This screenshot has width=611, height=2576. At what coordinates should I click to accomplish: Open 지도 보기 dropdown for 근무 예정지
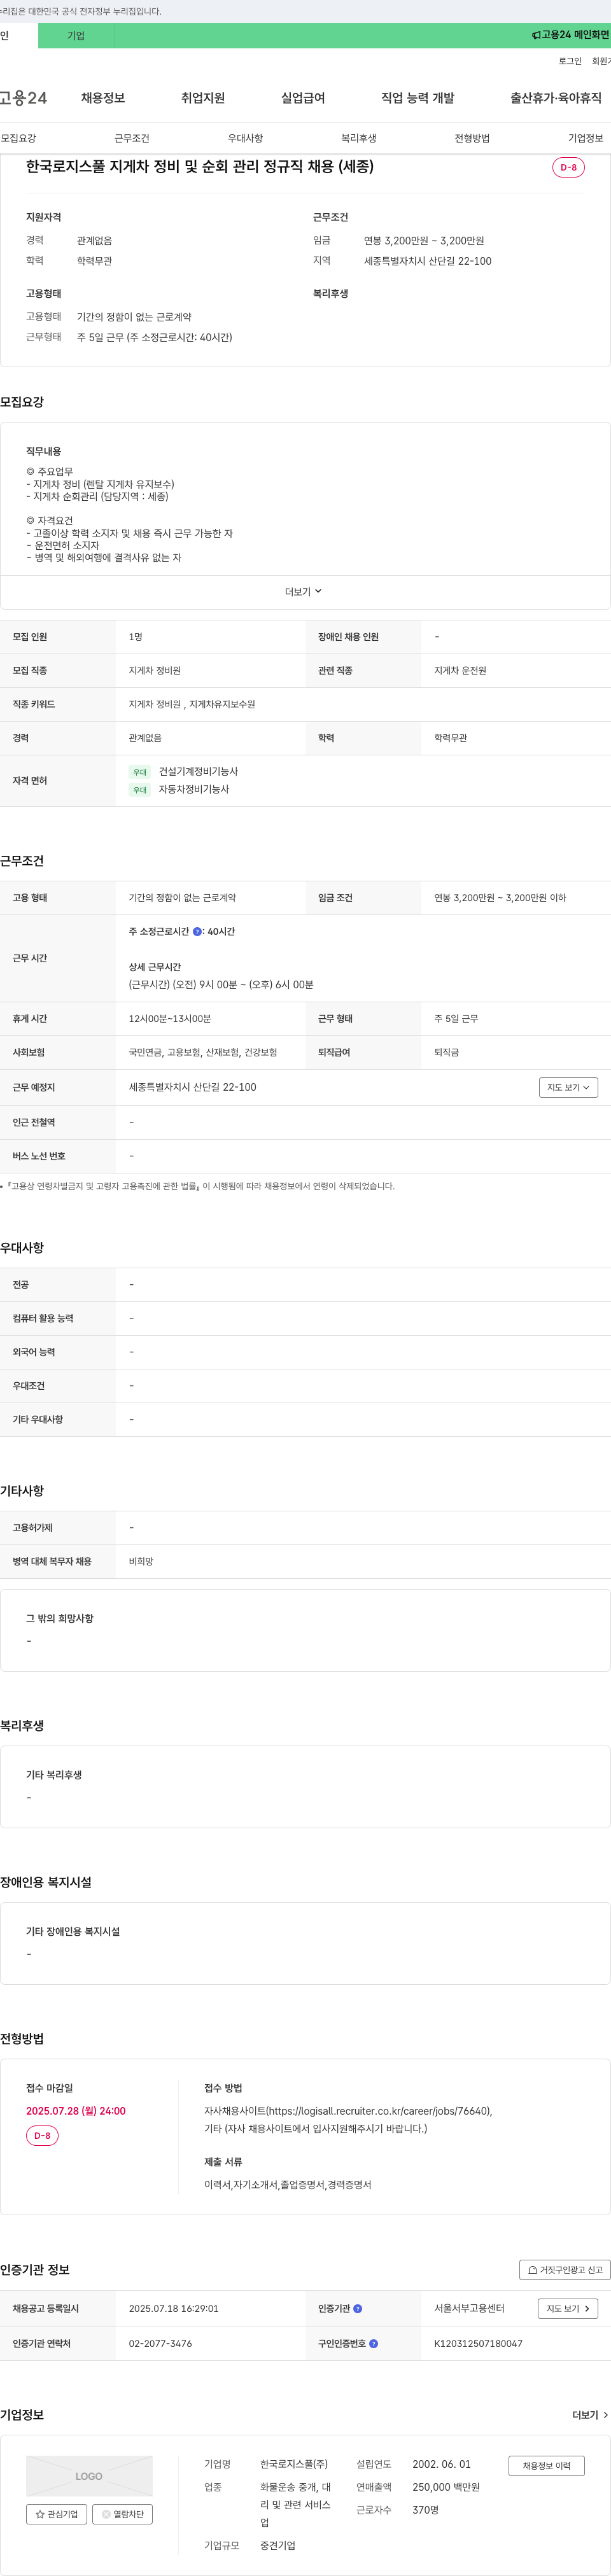568,1087
